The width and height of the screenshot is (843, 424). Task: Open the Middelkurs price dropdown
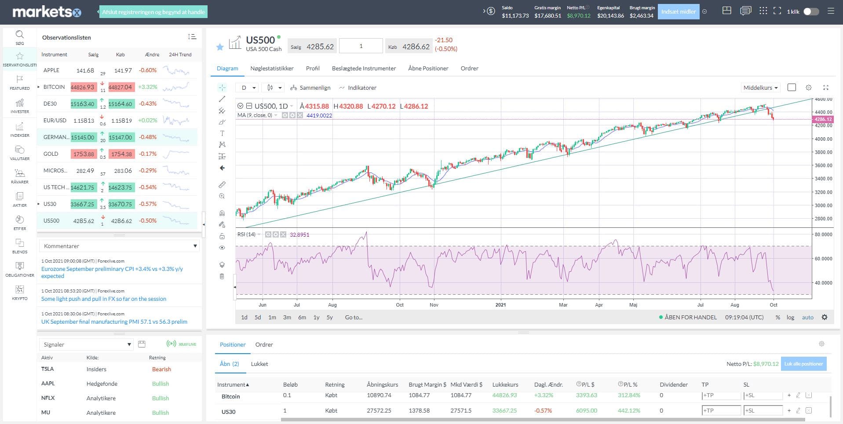(x=760, y=88)
